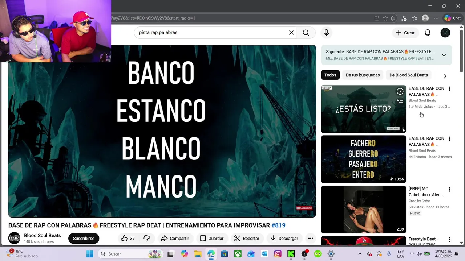Show more filter chips with the arrow

[x=445, y=76]
